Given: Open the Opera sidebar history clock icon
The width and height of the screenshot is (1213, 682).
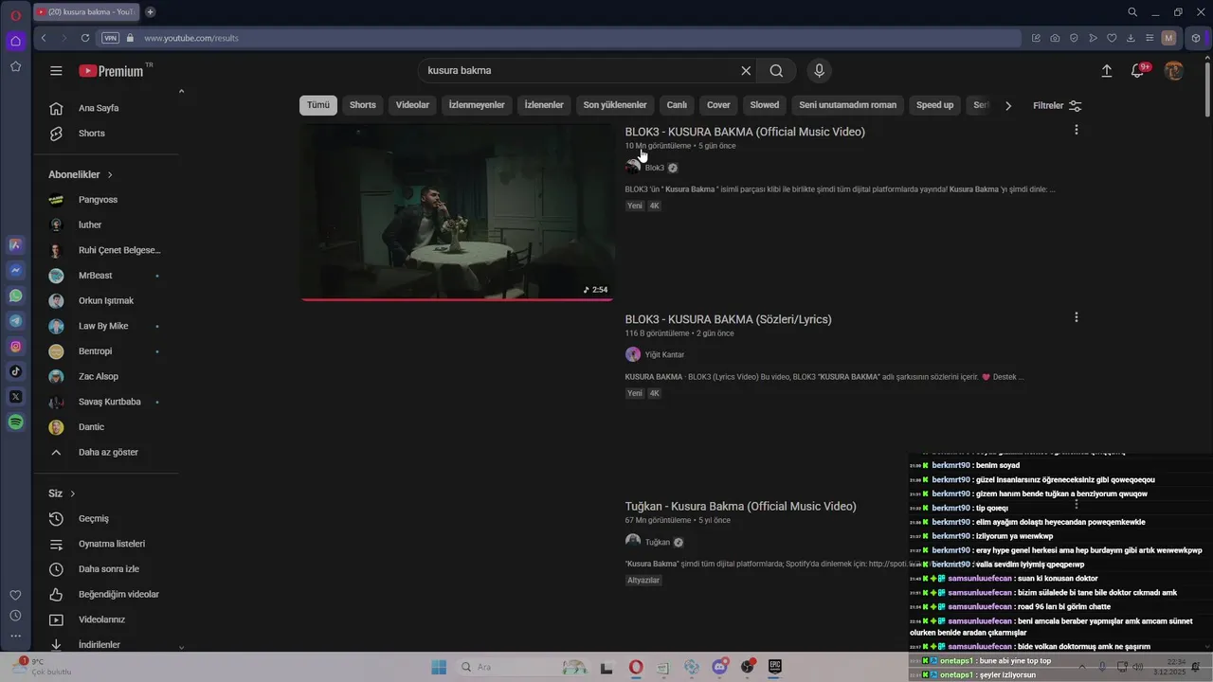Looking at the screenshot, I should click(16, 616).
